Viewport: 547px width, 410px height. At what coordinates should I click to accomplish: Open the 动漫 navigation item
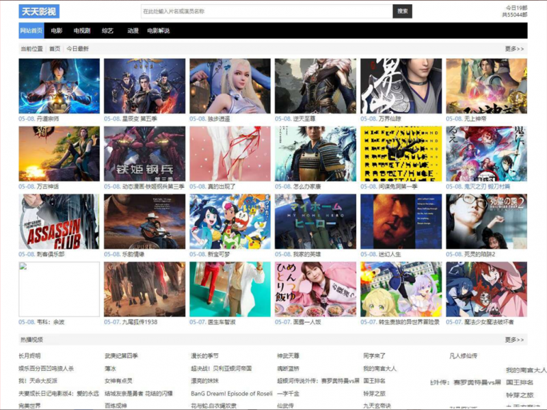coord(133,31)
